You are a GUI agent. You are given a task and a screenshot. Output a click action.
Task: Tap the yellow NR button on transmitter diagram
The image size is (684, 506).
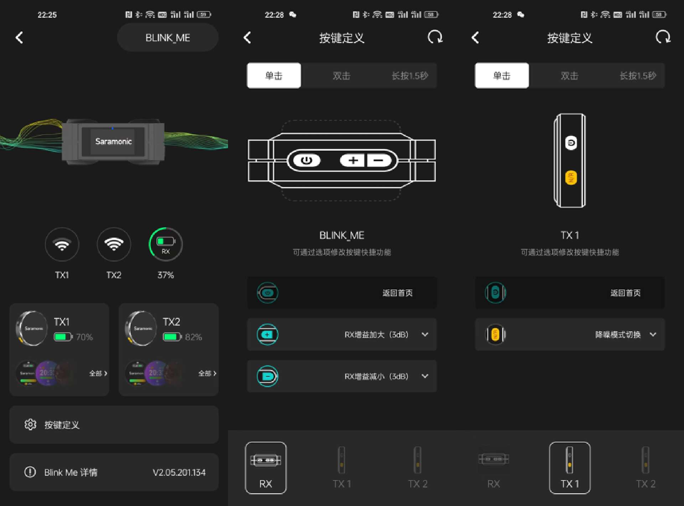(x=571, y=177)
